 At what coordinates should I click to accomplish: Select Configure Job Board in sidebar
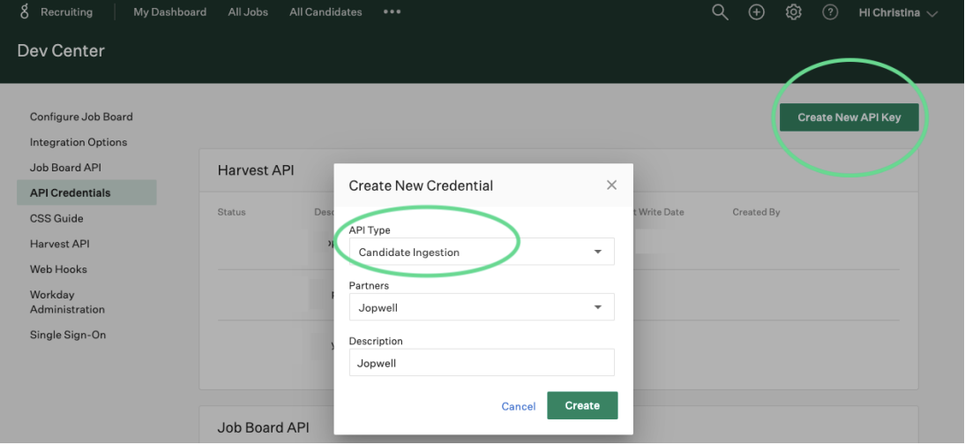pyautogui.click(x=81, y=117)
